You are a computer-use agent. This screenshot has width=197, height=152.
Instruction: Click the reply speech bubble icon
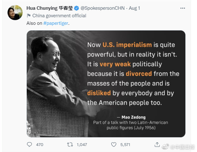coord(30,144)
